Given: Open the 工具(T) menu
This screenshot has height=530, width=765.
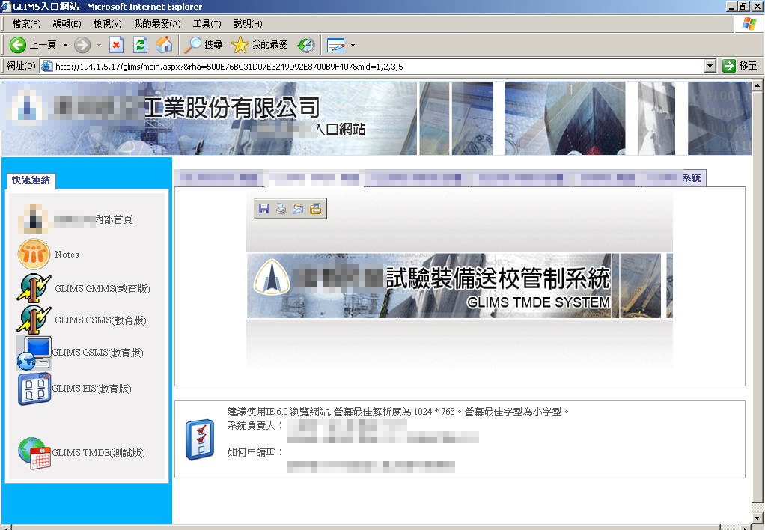Looking at the screenshot, I should tap(207, 24).
